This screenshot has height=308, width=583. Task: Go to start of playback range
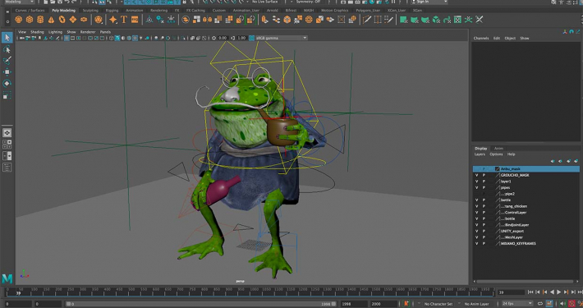click(530, 292)
